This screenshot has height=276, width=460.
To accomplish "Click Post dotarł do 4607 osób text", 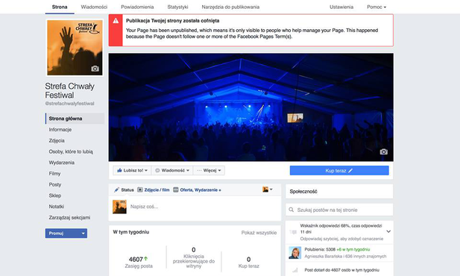I will 341,270.
